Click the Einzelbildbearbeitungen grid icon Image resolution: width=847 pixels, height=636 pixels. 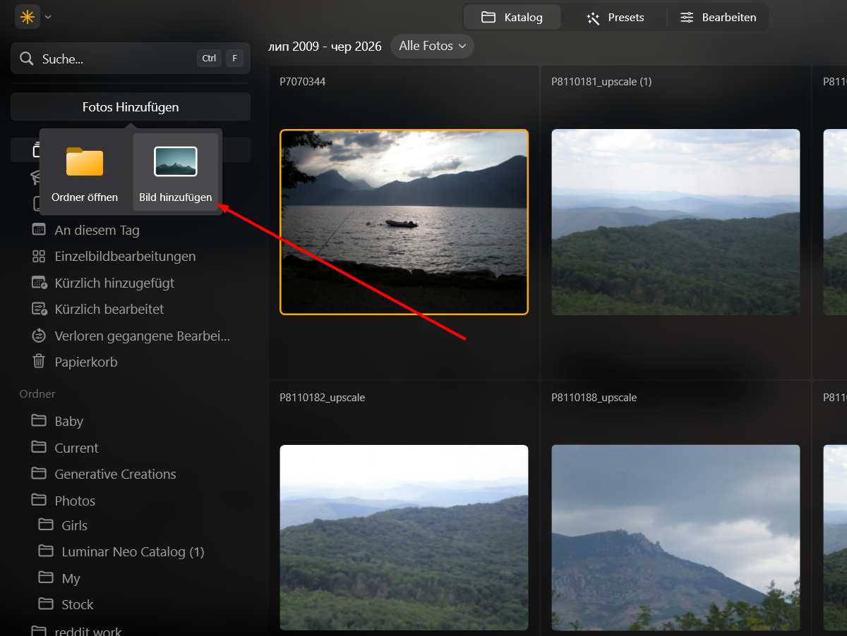[39, 256]
